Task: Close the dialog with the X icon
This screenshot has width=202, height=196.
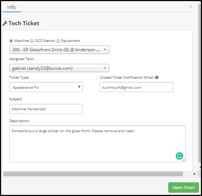Action: [x=191, y=6]
